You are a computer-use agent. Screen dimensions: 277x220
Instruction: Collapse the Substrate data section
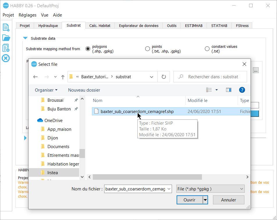tap(25, 38)
